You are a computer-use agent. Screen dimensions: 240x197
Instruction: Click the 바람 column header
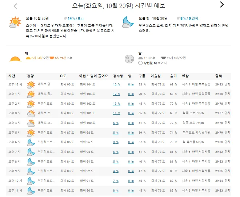click(x=185, y=76)
